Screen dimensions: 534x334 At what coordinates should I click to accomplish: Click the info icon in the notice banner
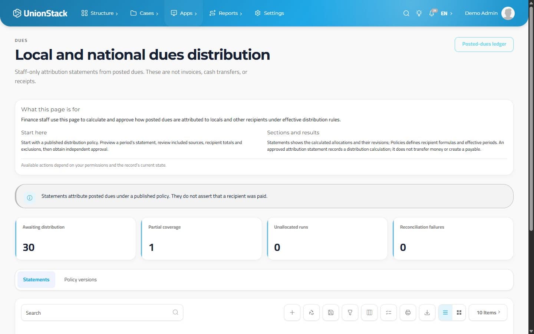[30, 197]
